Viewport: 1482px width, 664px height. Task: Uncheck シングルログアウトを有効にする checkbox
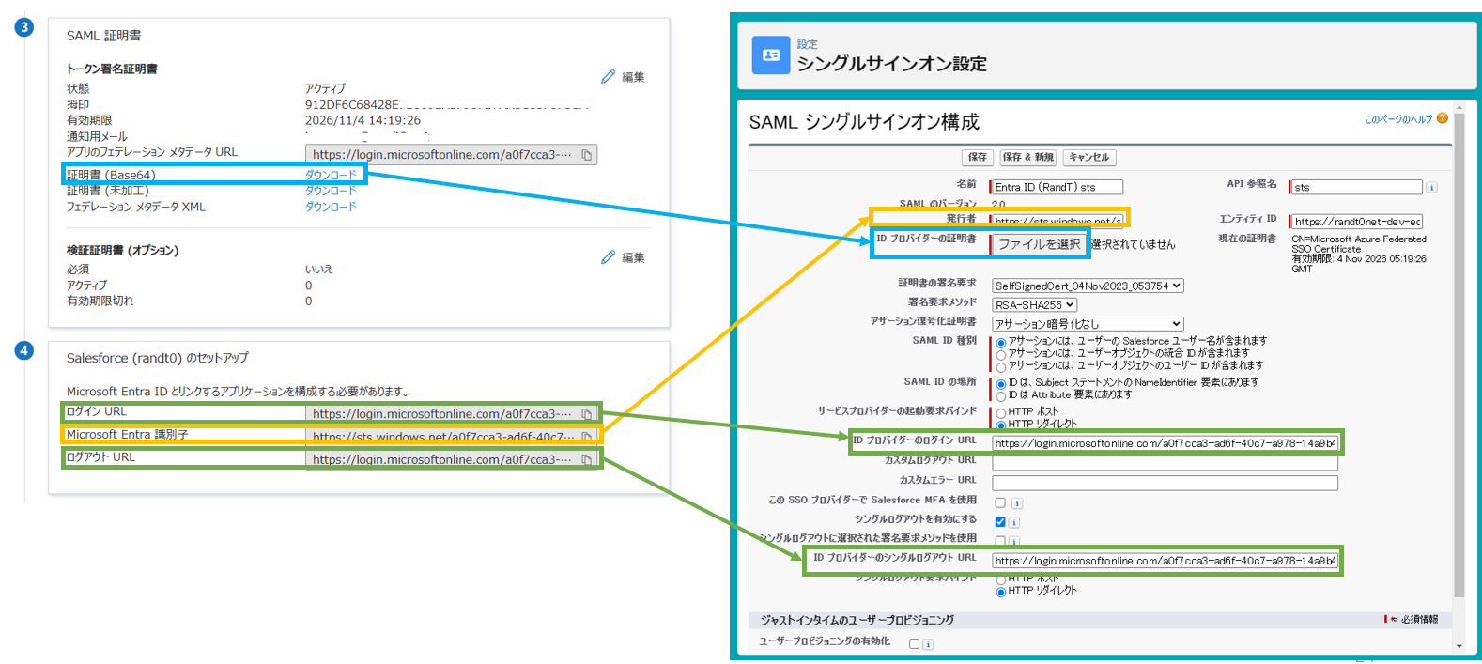[1000, 522]
